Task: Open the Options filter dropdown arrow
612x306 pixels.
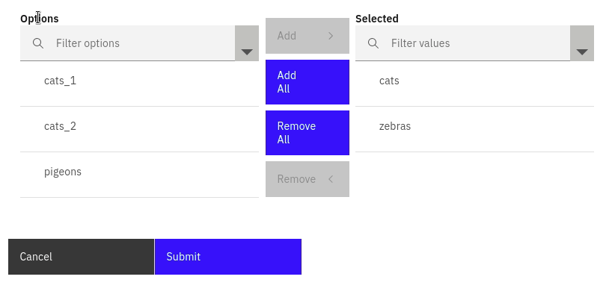Action: (x=247, y=43)
